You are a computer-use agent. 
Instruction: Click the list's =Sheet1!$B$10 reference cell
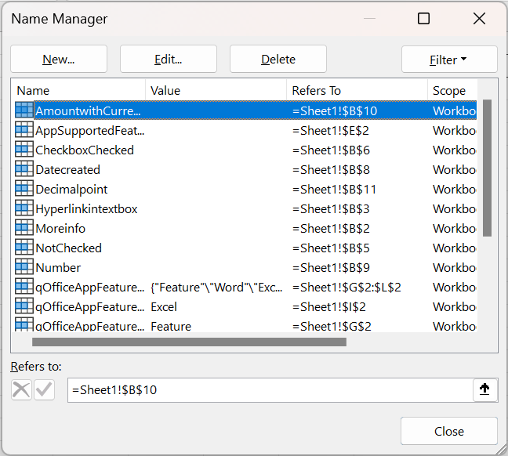[x=335, y=110]
